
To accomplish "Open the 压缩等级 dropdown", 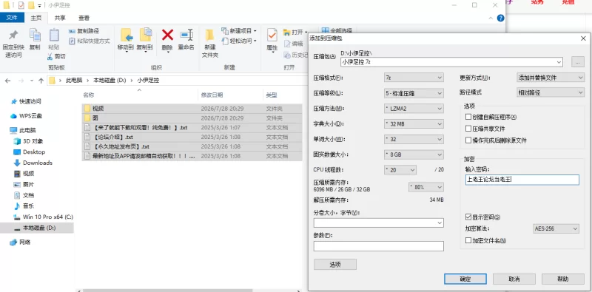I will click(414, 93).
